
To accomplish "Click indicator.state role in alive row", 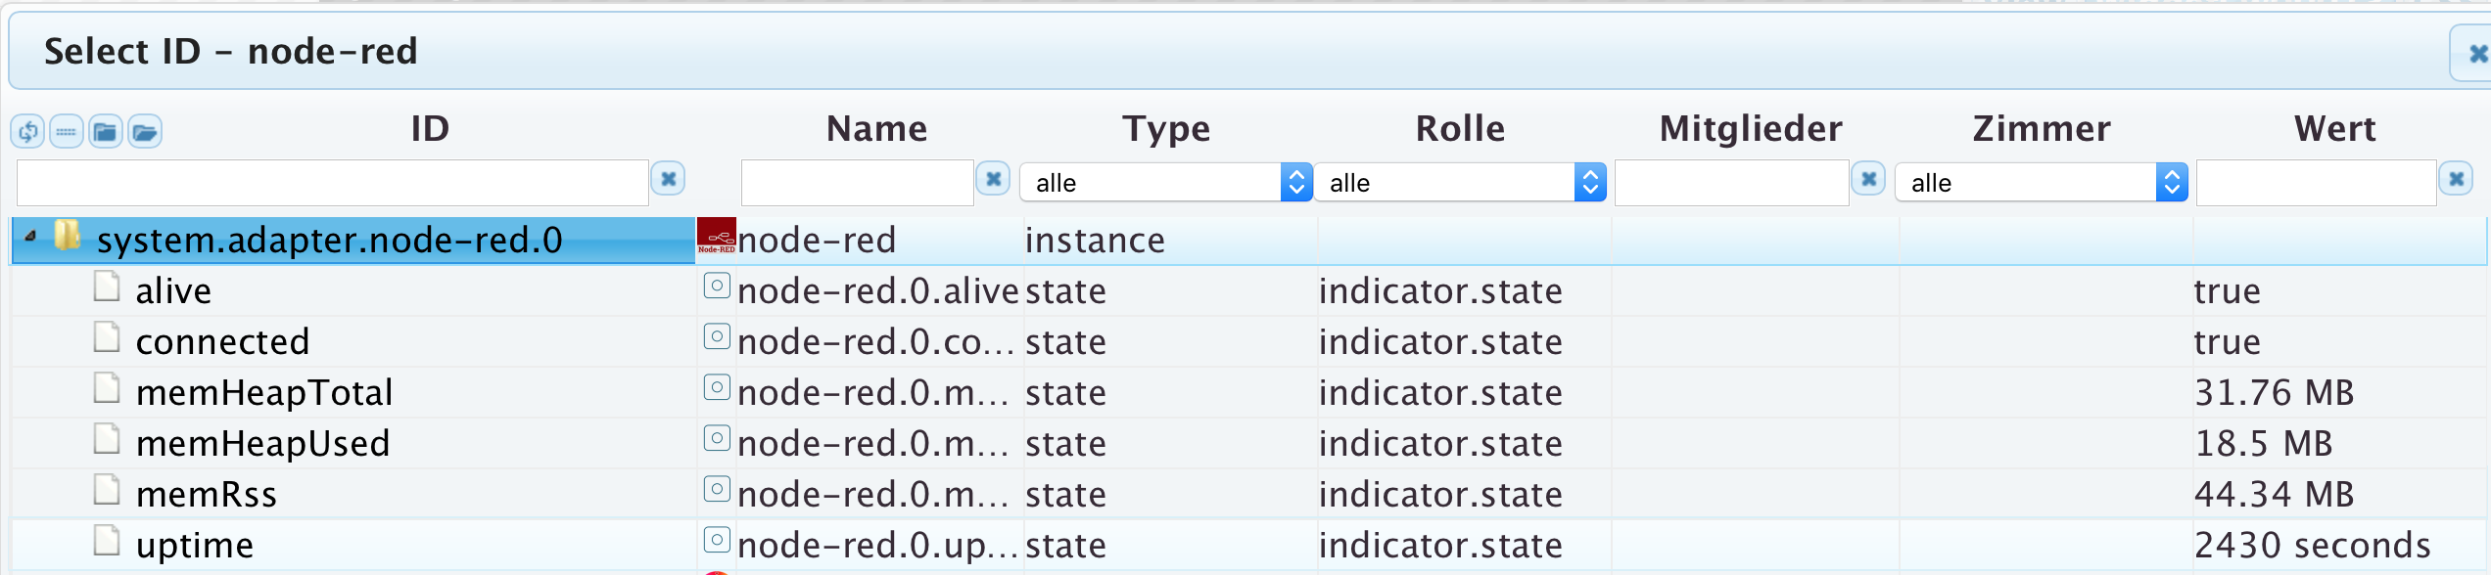I will pos(1440,291).
